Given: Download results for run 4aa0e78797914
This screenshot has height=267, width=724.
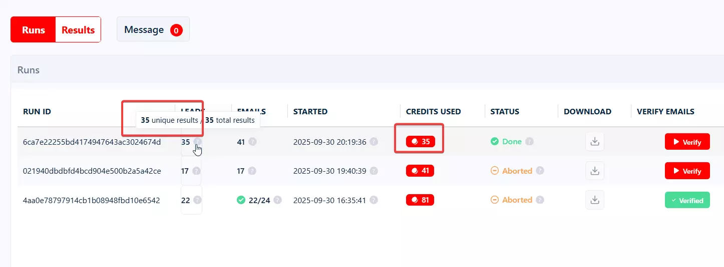Looking at the screenshot, I should click(595, 200).
